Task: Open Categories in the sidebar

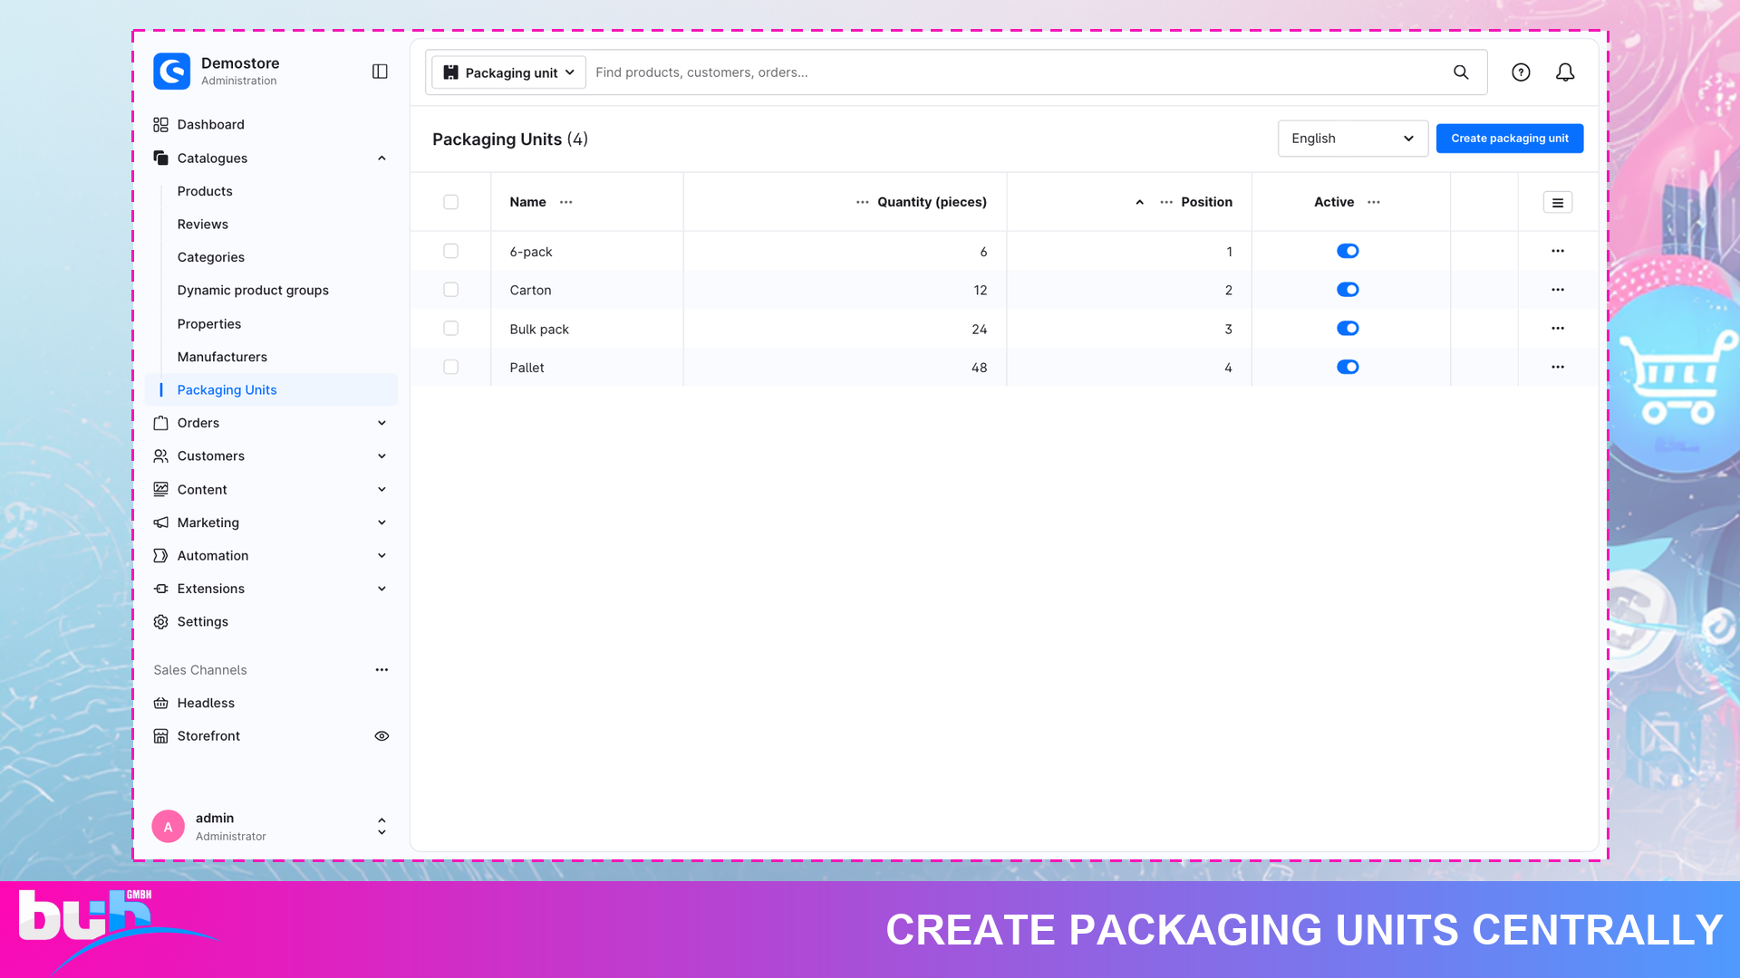Action: click(211, 257)
